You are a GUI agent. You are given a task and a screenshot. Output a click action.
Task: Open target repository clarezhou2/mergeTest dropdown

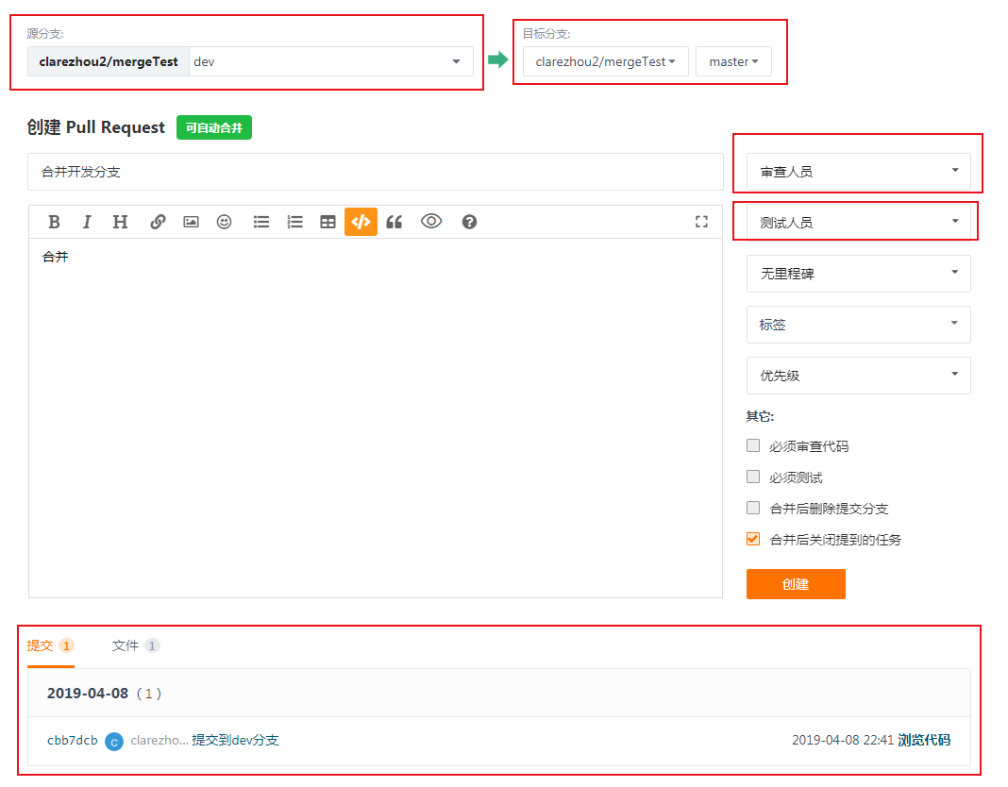tap(606, 61)
